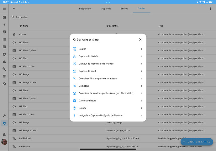
Task: Switch to the Intégrations tab
Action: 85,8
